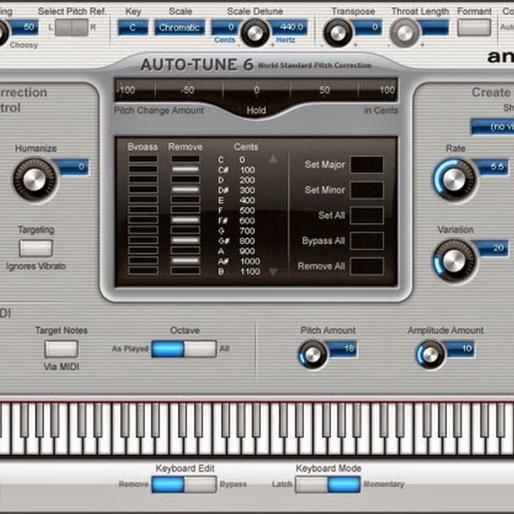Click the Amplitude Amount value 10
This screenshot has height=514, width=514.
459,349
